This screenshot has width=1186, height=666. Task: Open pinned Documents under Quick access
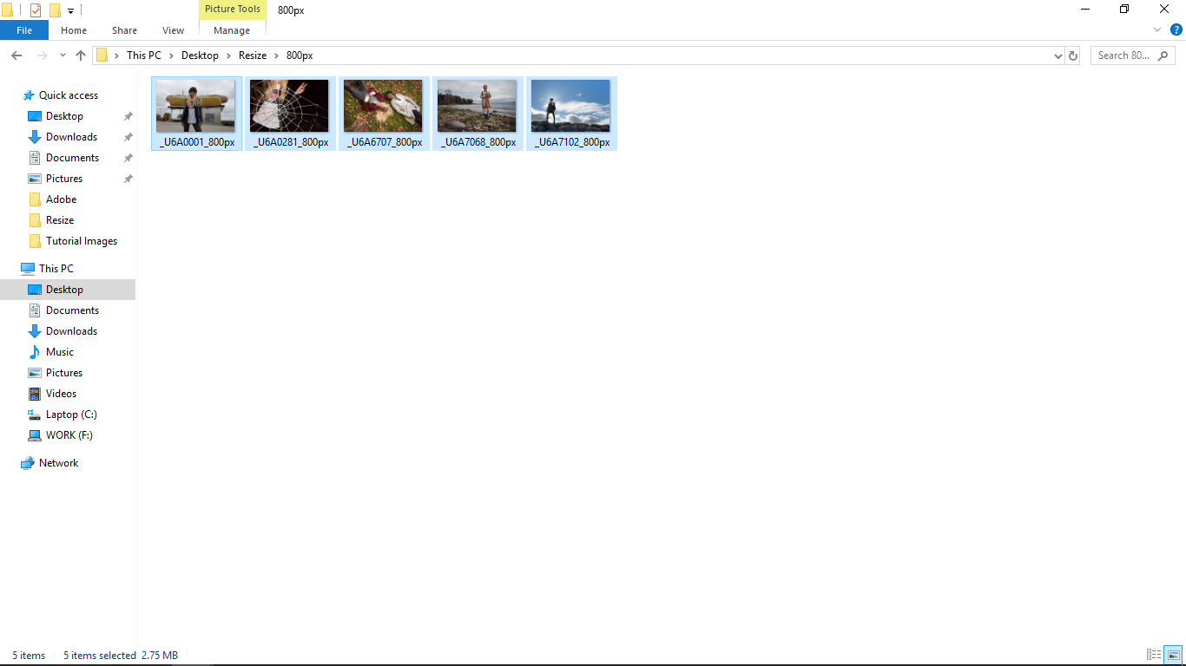(x=72, y=158)
